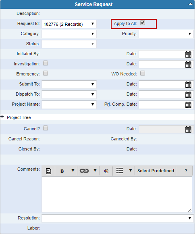Collapse the Service Request panel header arrow
The height and width of the screenshot is (234, 195).
[191, 4]
